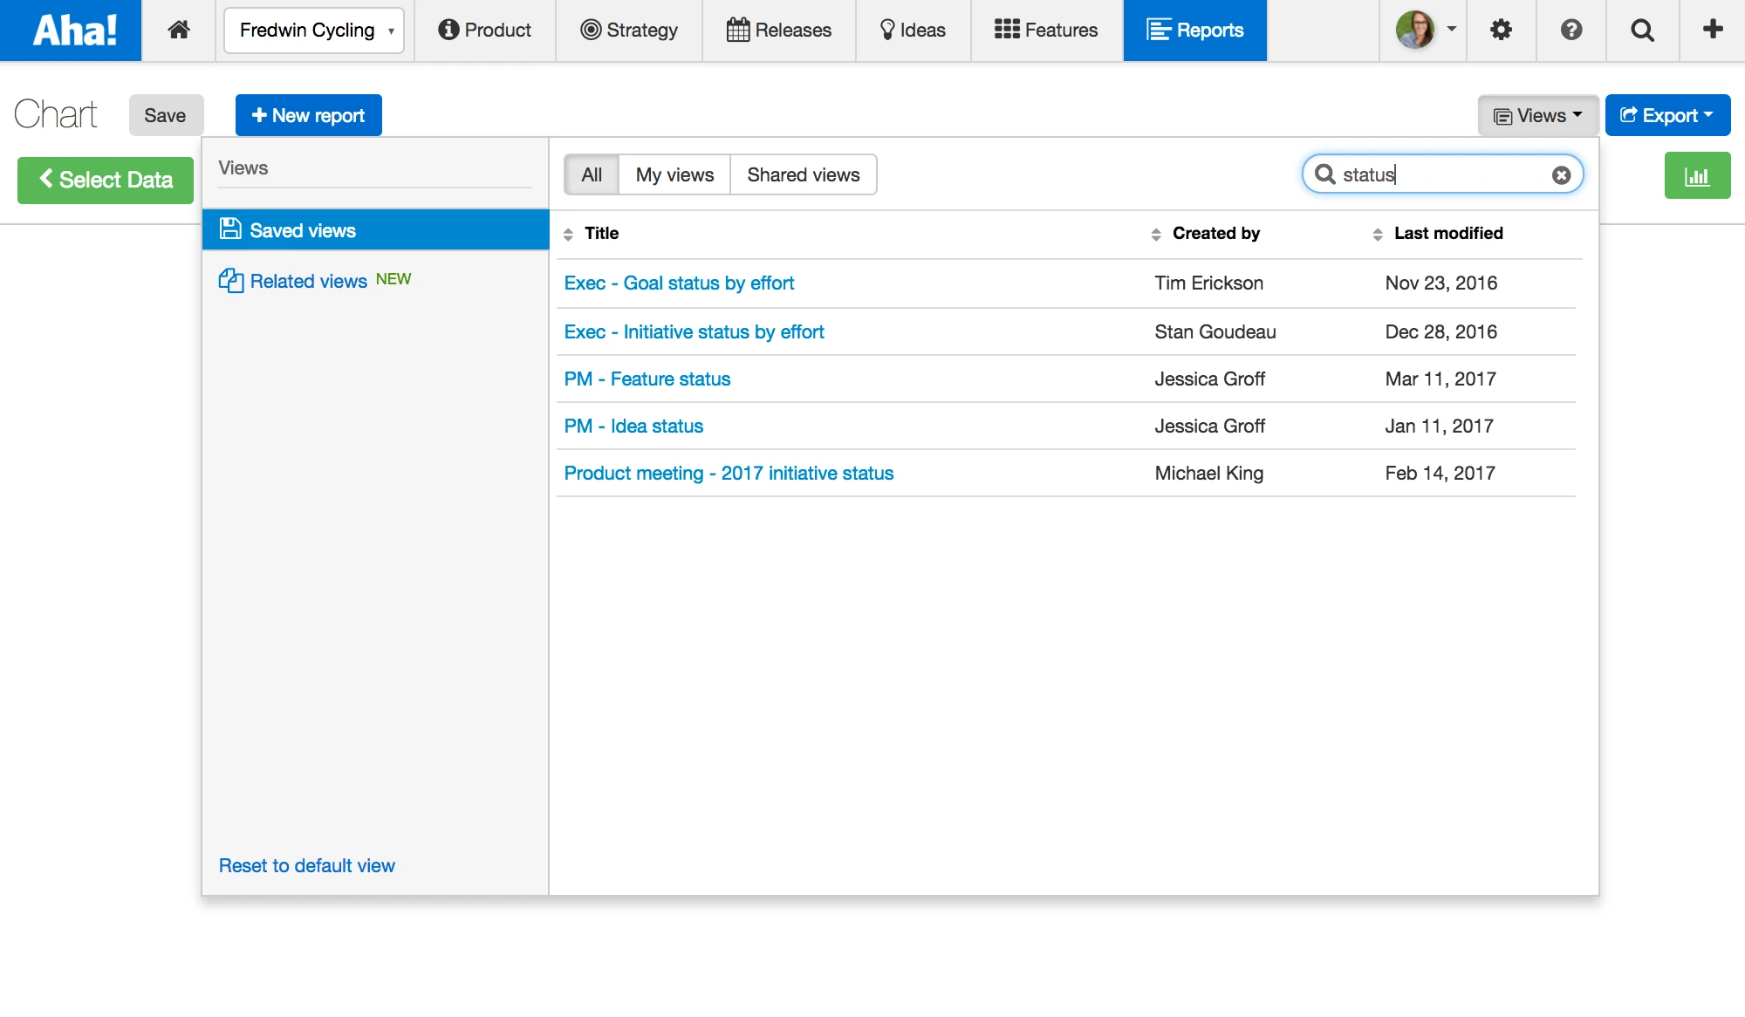This screenshot has height=1017, width=1745.
Task: Click the home icon in navigation bar
Action: point(179,30)
